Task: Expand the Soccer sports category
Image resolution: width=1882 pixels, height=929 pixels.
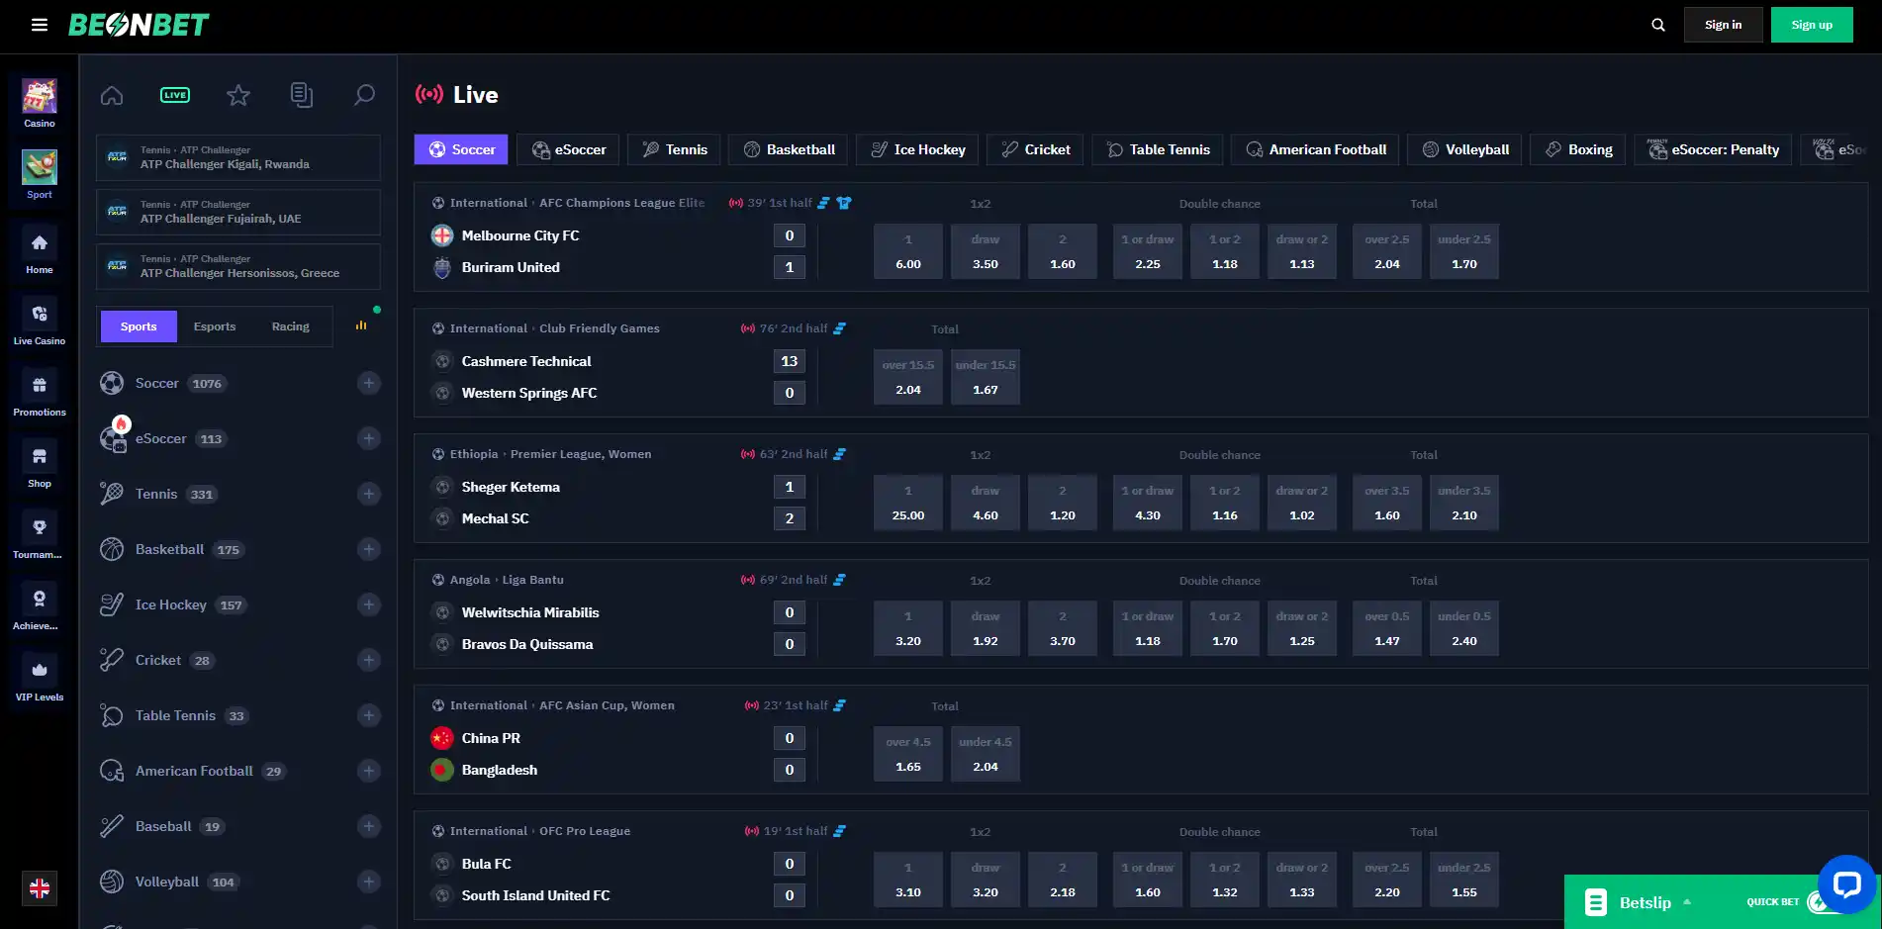Action: click(x=369, y=383)
